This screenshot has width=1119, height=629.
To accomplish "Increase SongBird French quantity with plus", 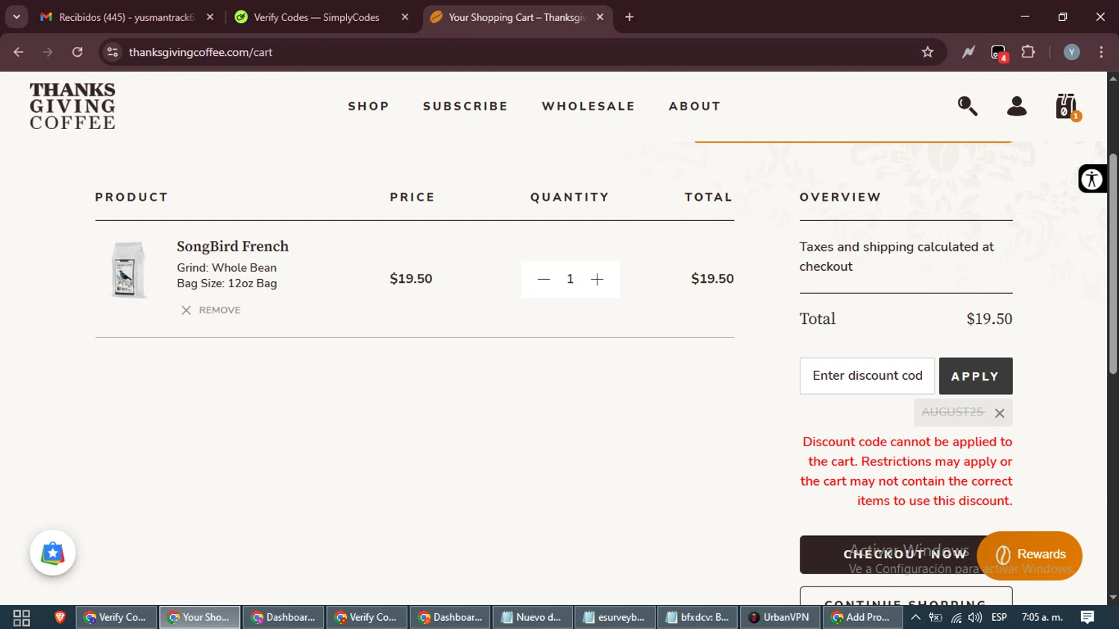I will pos(597,279).
